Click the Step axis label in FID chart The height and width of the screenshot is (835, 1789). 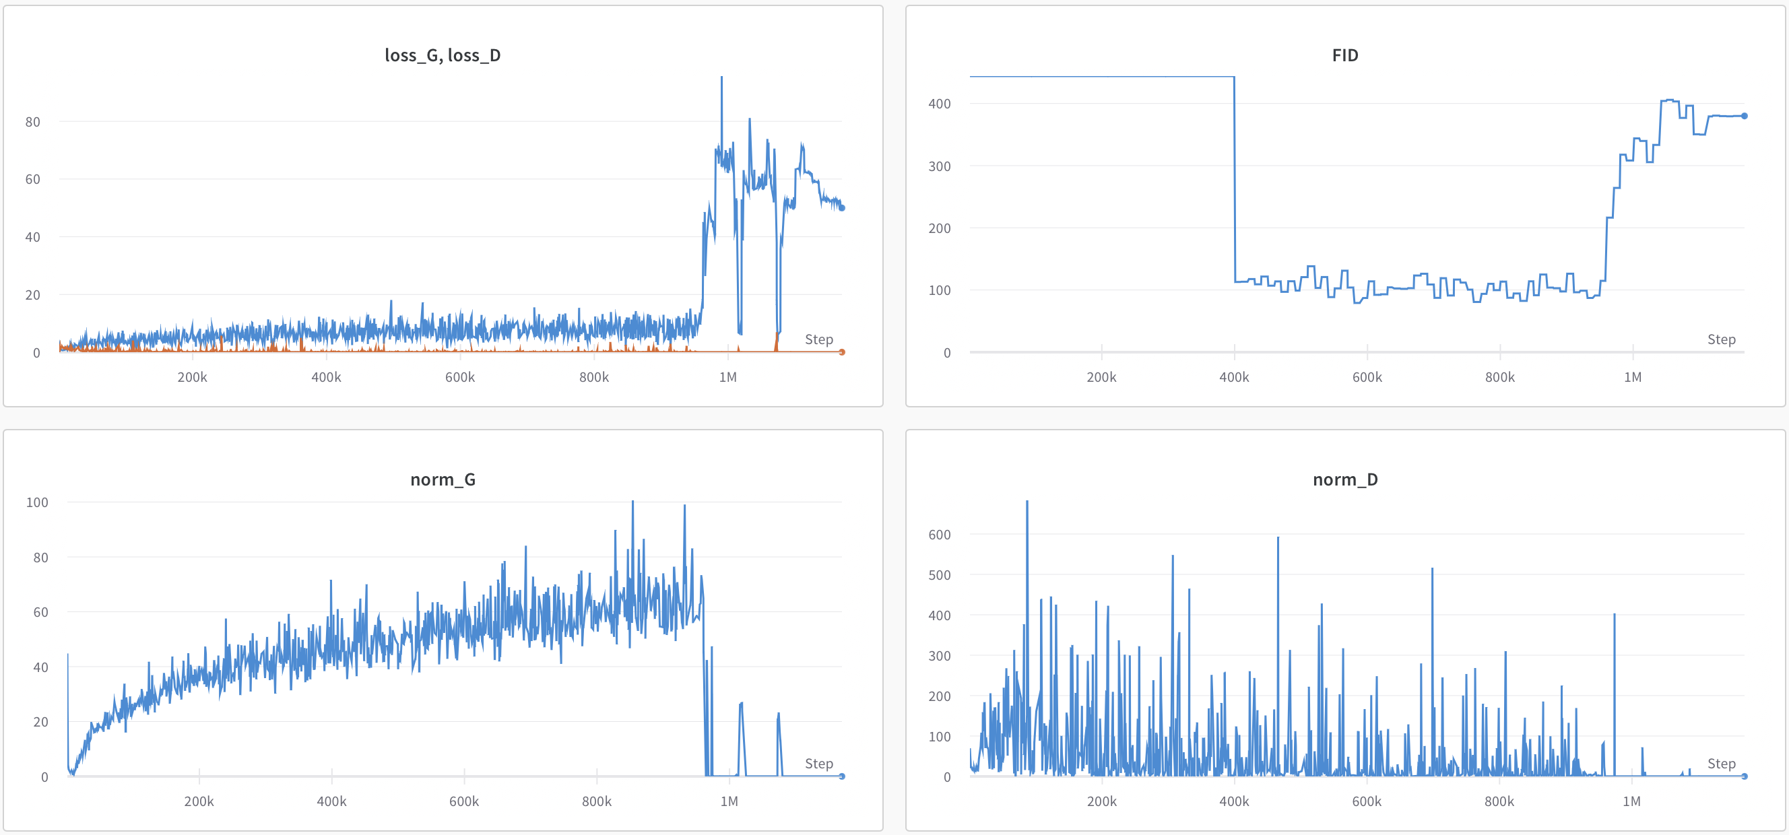1721,339
